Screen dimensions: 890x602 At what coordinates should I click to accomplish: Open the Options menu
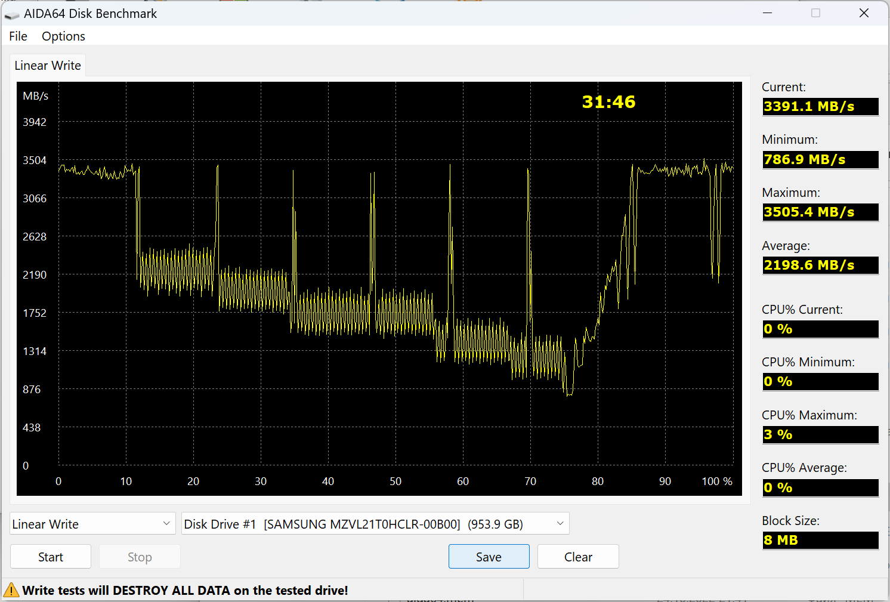coord(63,36)
